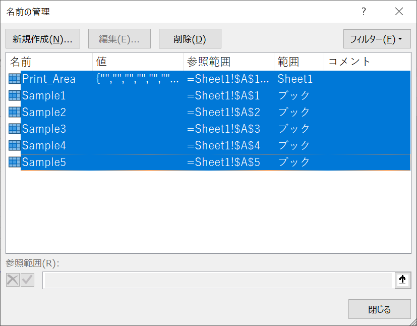Click the Print_Area name icon

(x=14, y=79)
